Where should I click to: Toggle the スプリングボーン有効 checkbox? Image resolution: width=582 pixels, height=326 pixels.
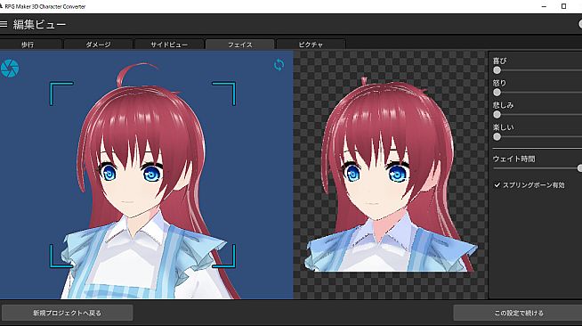(497, 185)
